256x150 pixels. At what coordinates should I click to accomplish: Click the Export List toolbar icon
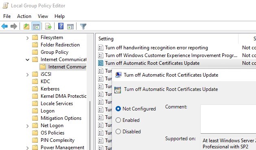coord(48,26)
